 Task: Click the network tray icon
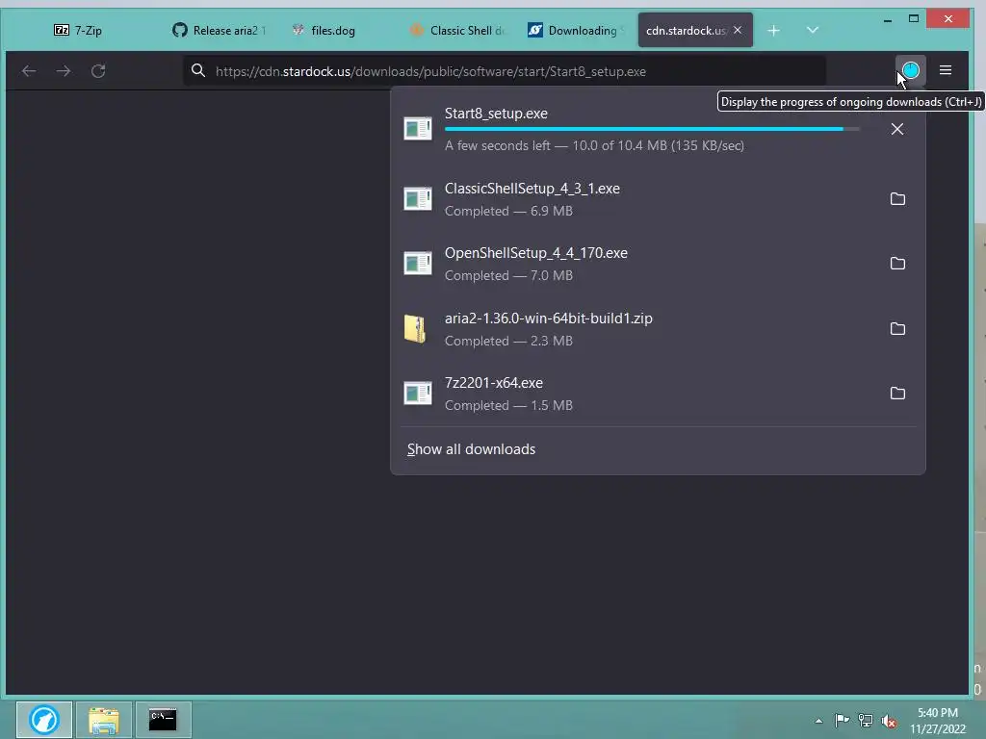(x=866, y=721)
